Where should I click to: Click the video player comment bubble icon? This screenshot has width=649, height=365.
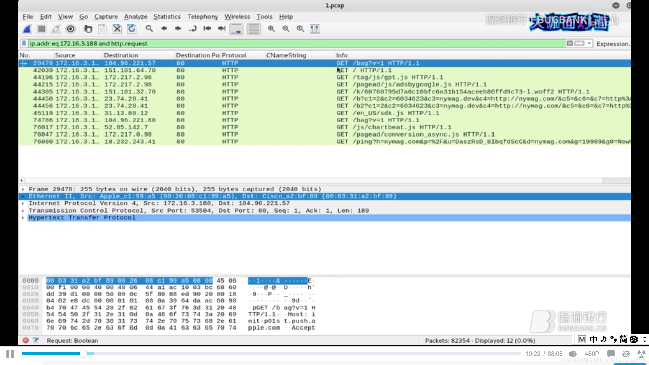[611, 354]
